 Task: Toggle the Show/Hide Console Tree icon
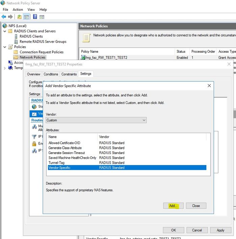(x=26, y=17)
